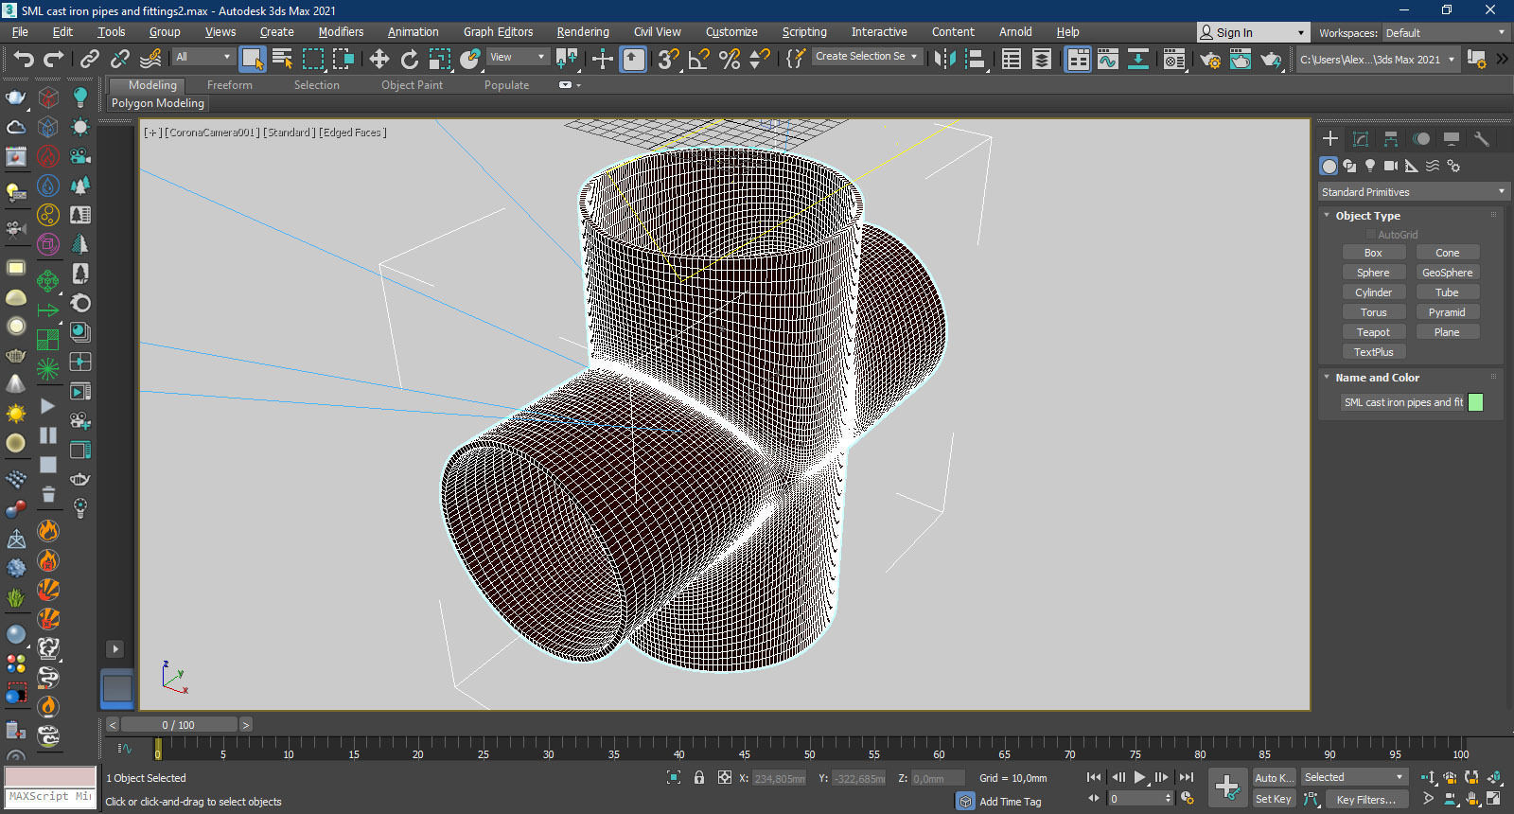1514x814 pixels.
Task: Click the Redo arrow icon
Action: coord(54,60)
